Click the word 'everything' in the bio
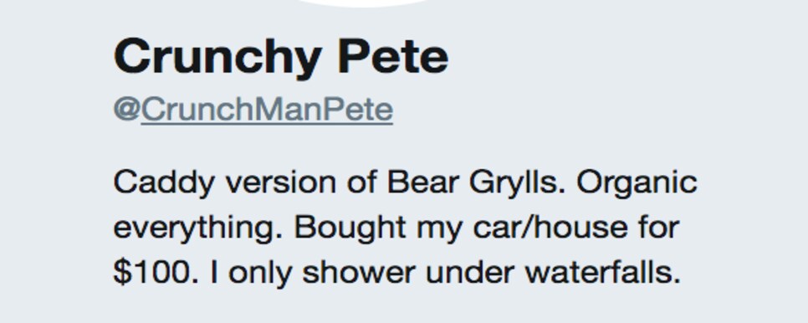Screen dimensions: 808x323 tap(197, 228)
